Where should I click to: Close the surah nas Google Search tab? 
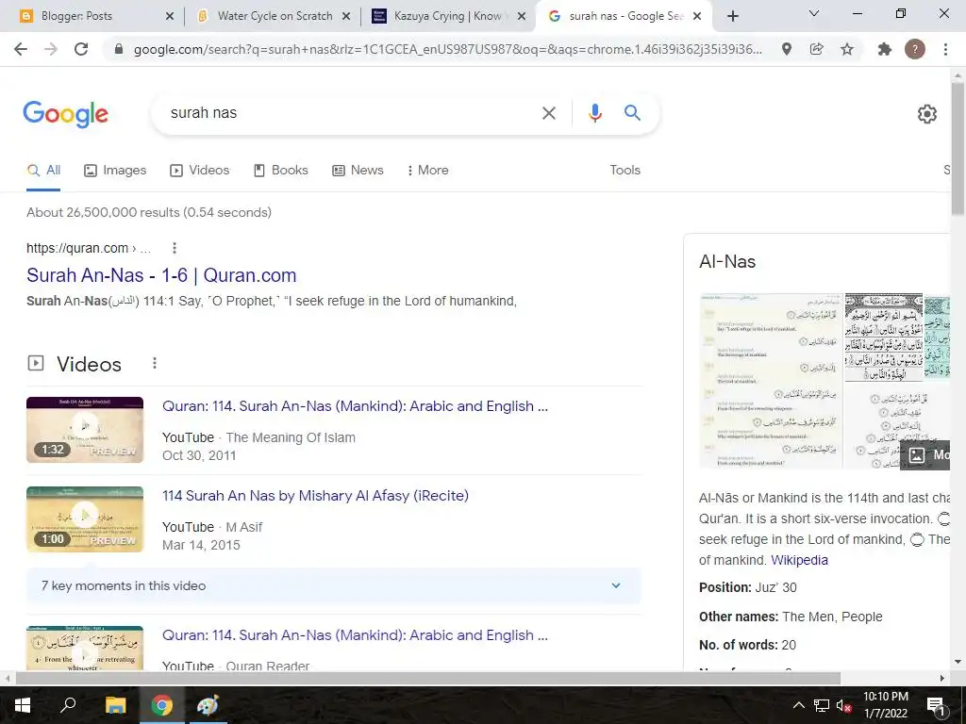coord(697,17)
